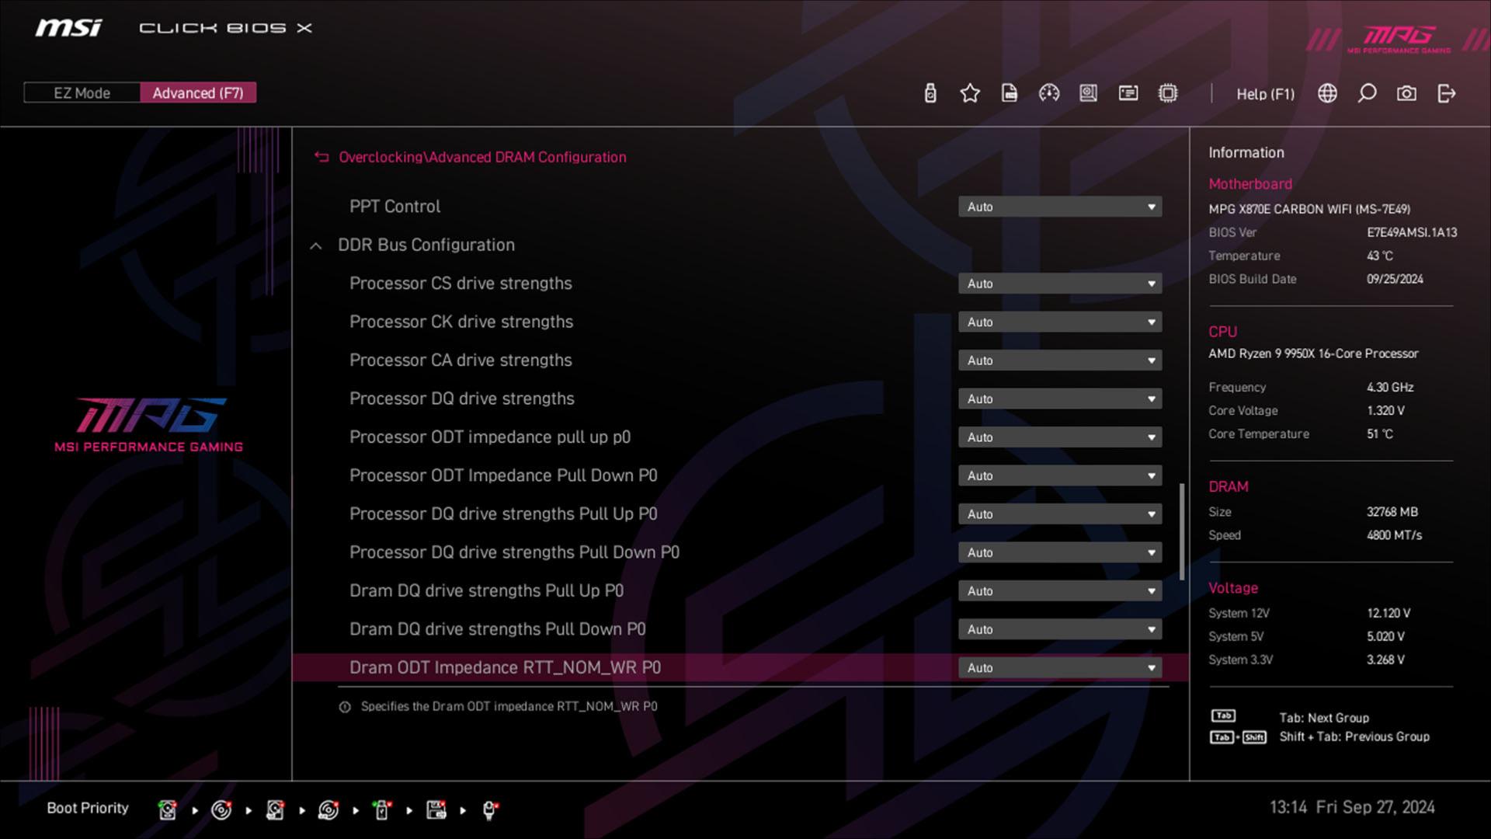Open Dram DQ drive strengths Pull Up P0 dropdown
This screenshot has height=839, width=1491.
click(1060, 591)
